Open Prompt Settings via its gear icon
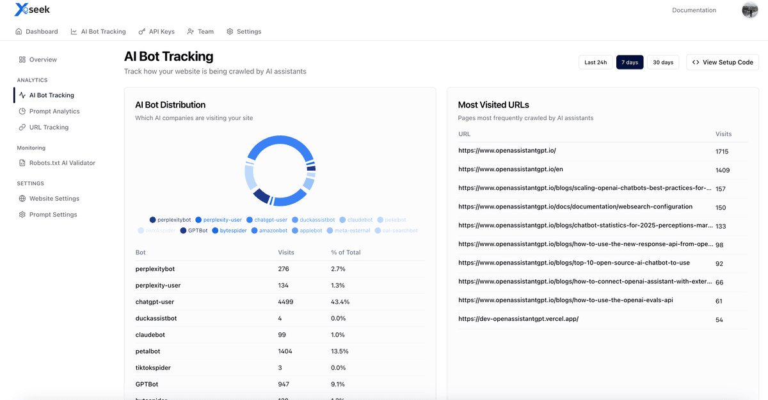Viewport: 768px width, 400px height. pos(22,214)
